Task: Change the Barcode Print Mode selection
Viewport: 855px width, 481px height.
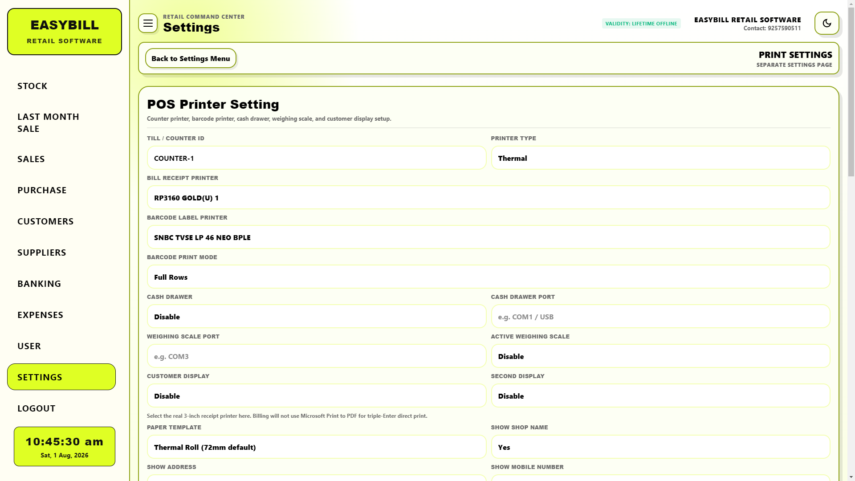Action: [489, 277]
